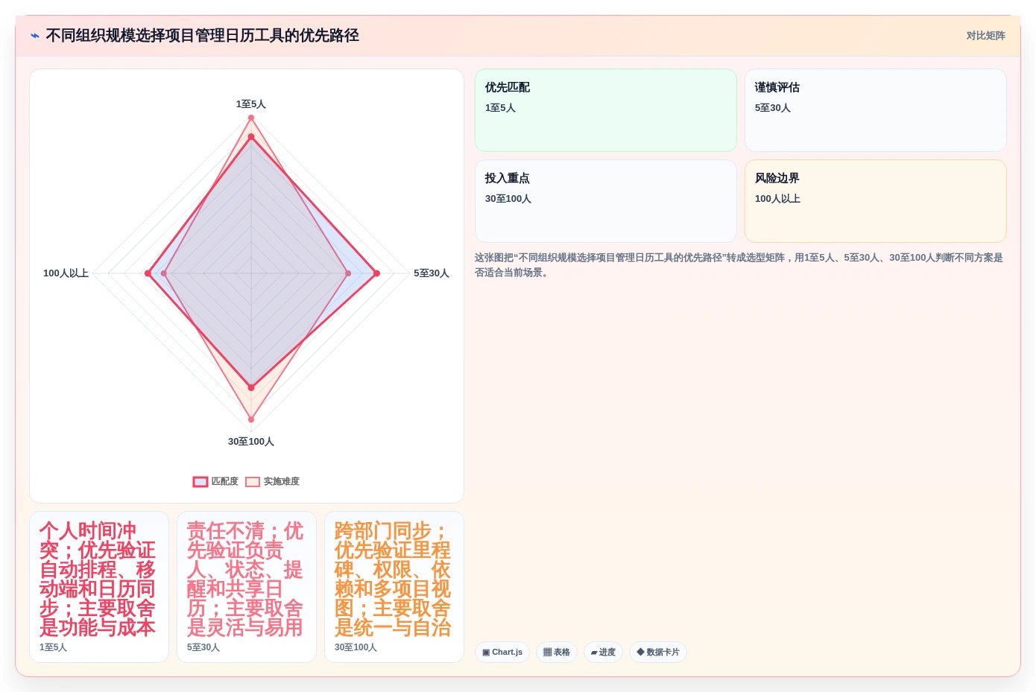Click the description paragraph starting with 这张图把
This screenshot has width=1036, height=692.
740,265
